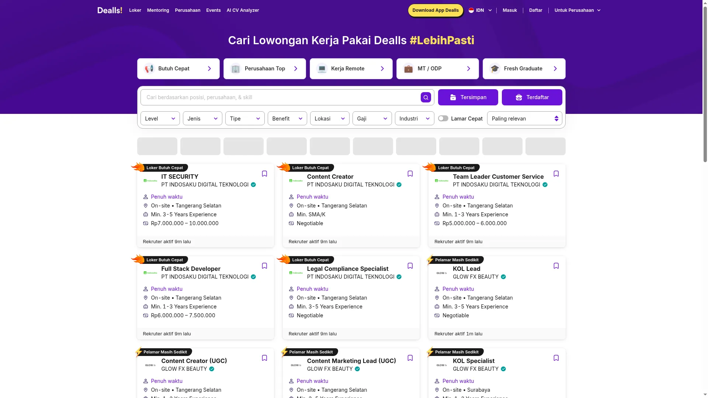This screenshot has height=398, width=708.
Task: Bookmark the KOL Specialist job
Action: 556,358
